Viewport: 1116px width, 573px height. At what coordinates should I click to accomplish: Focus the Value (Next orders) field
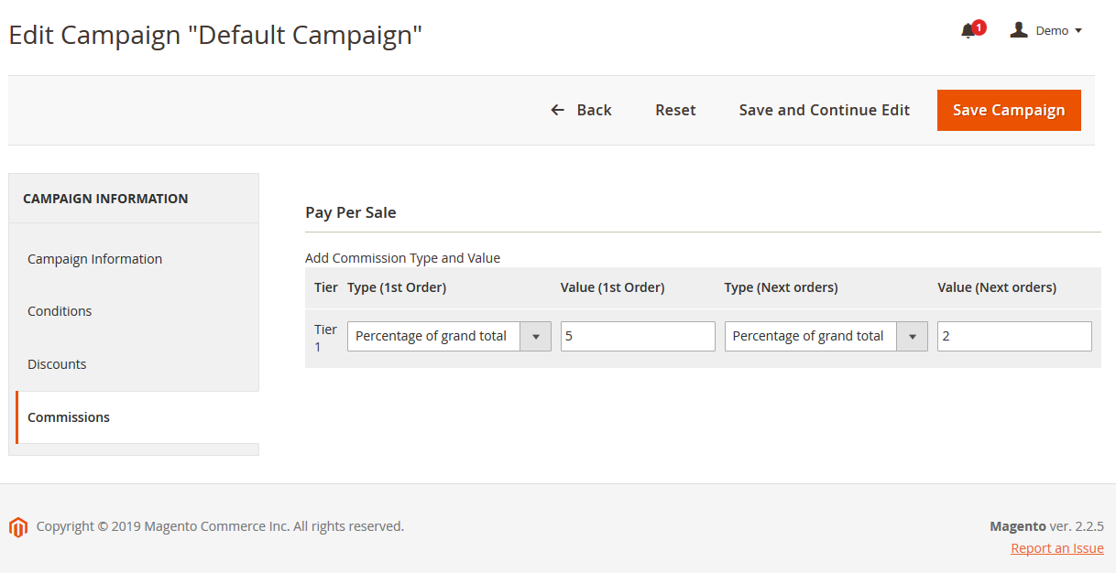click(x=1014, y=336)
